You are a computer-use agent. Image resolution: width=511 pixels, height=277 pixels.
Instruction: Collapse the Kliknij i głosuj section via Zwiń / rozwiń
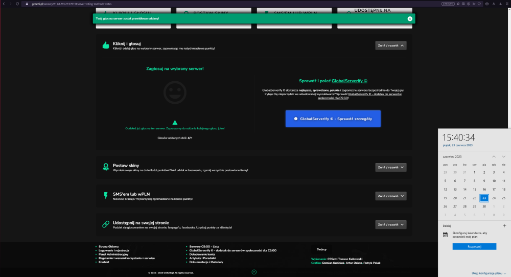(x=391, y=45)
